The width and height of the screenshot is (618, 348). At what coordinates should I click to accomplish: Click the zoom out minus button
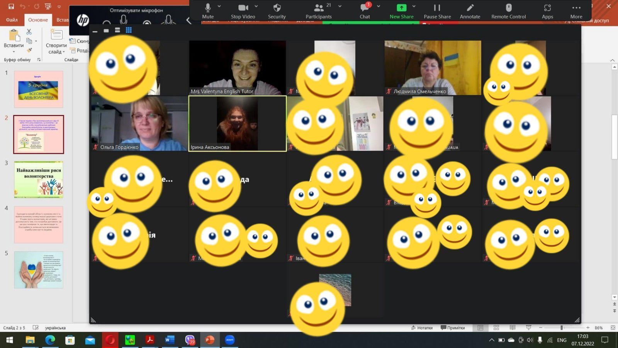coord(541,328)
